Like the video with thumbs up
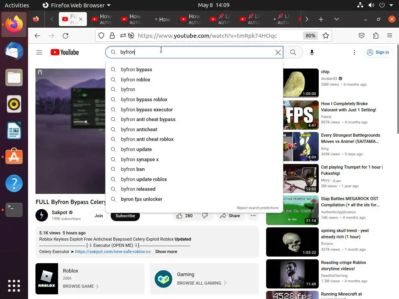Viewport: 399px width, 299px height. pos(185,216)
